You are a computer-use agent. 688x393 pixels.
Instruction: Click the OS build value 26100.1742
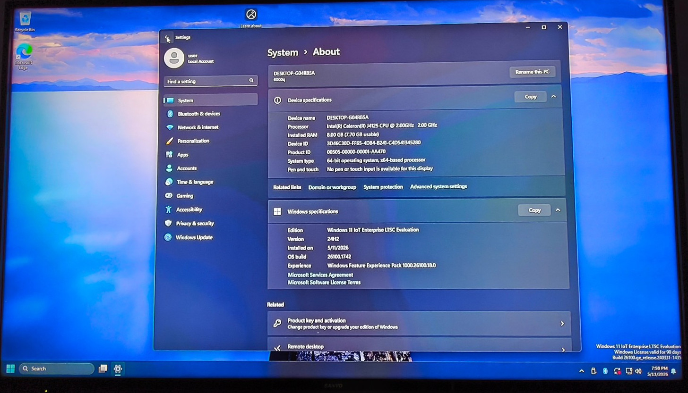[339, 257]
